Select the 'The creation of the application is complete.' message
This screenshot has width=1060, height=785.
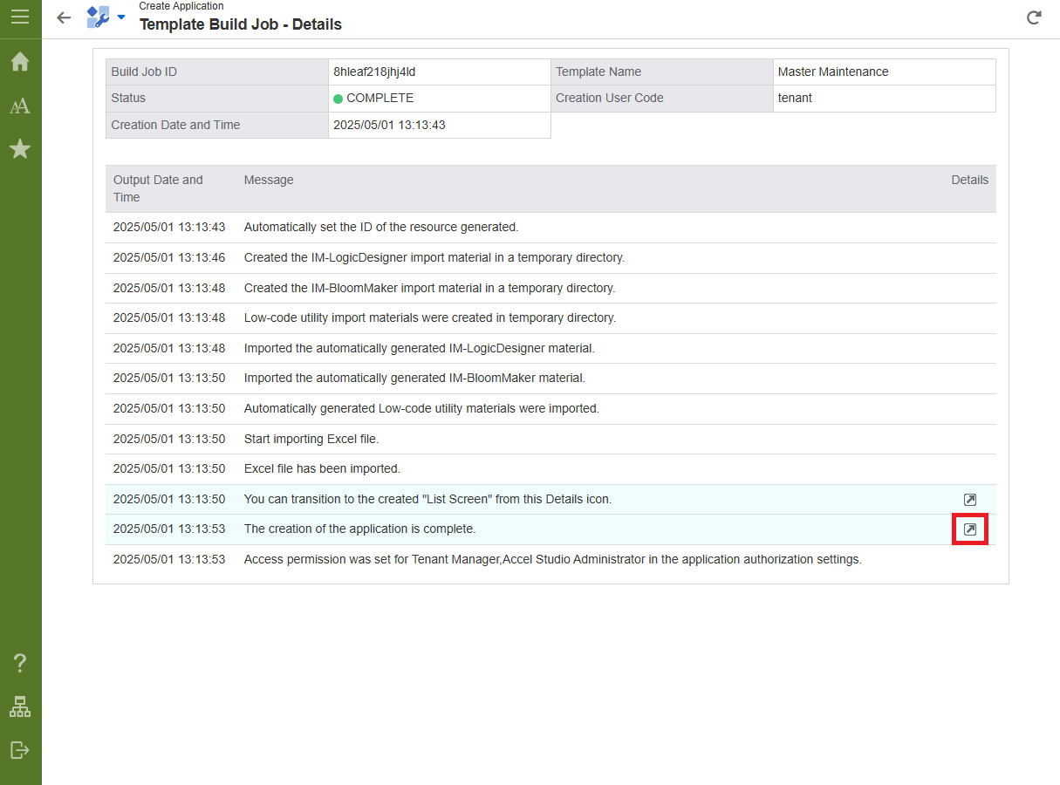[x=360, y=529]
